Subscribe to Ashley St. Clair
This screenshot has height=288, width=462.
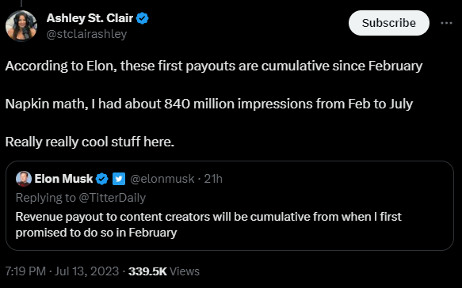(x=388, y=23)
